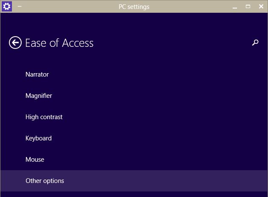The width and height of the screenshot is (268, 197).
Task: Search PC settings using the search button
Action: [255, 43]
